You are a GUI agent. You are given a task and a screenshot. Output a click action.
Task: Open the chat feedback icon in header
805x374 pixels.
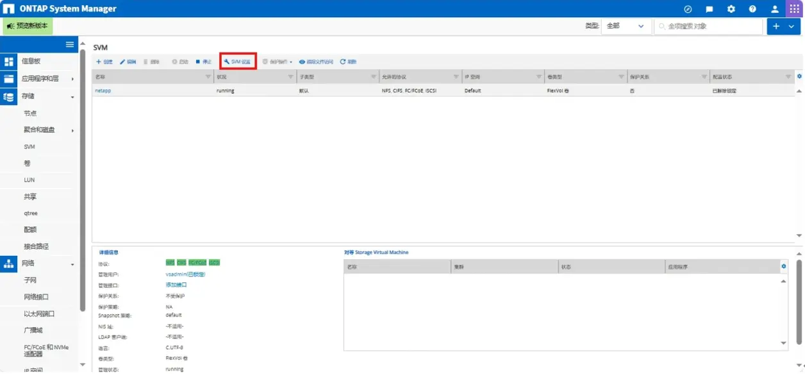(710, 9)
